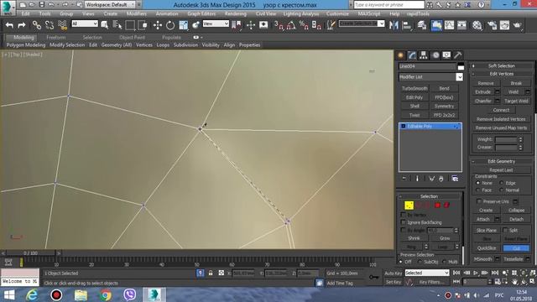The image size is (537, 302).
Task: Choose the Rectangular Selection Region icon
Action: coord(130,25)
